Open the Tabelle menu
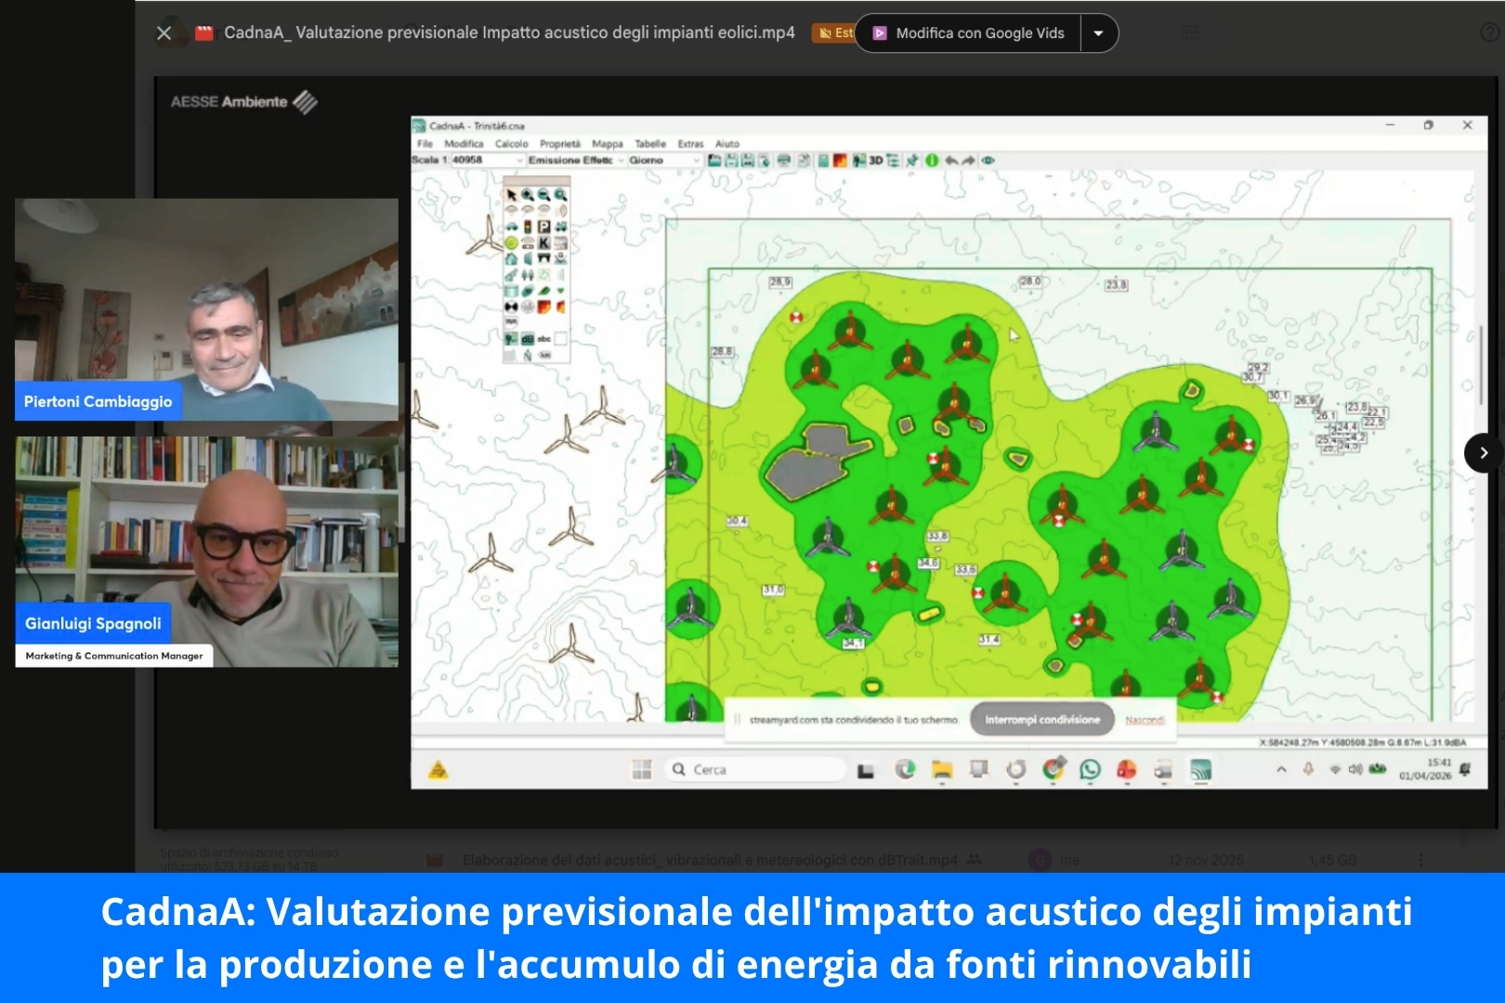Screen dimensions: 1505x1003 tap(650, 144)
